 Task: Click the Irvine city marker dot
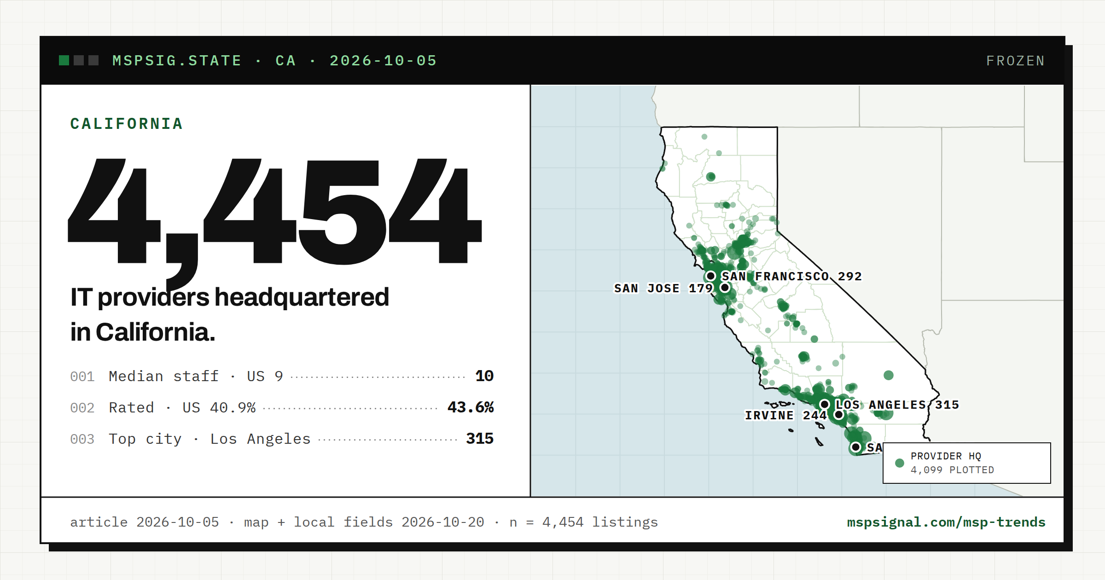(839, 415)
